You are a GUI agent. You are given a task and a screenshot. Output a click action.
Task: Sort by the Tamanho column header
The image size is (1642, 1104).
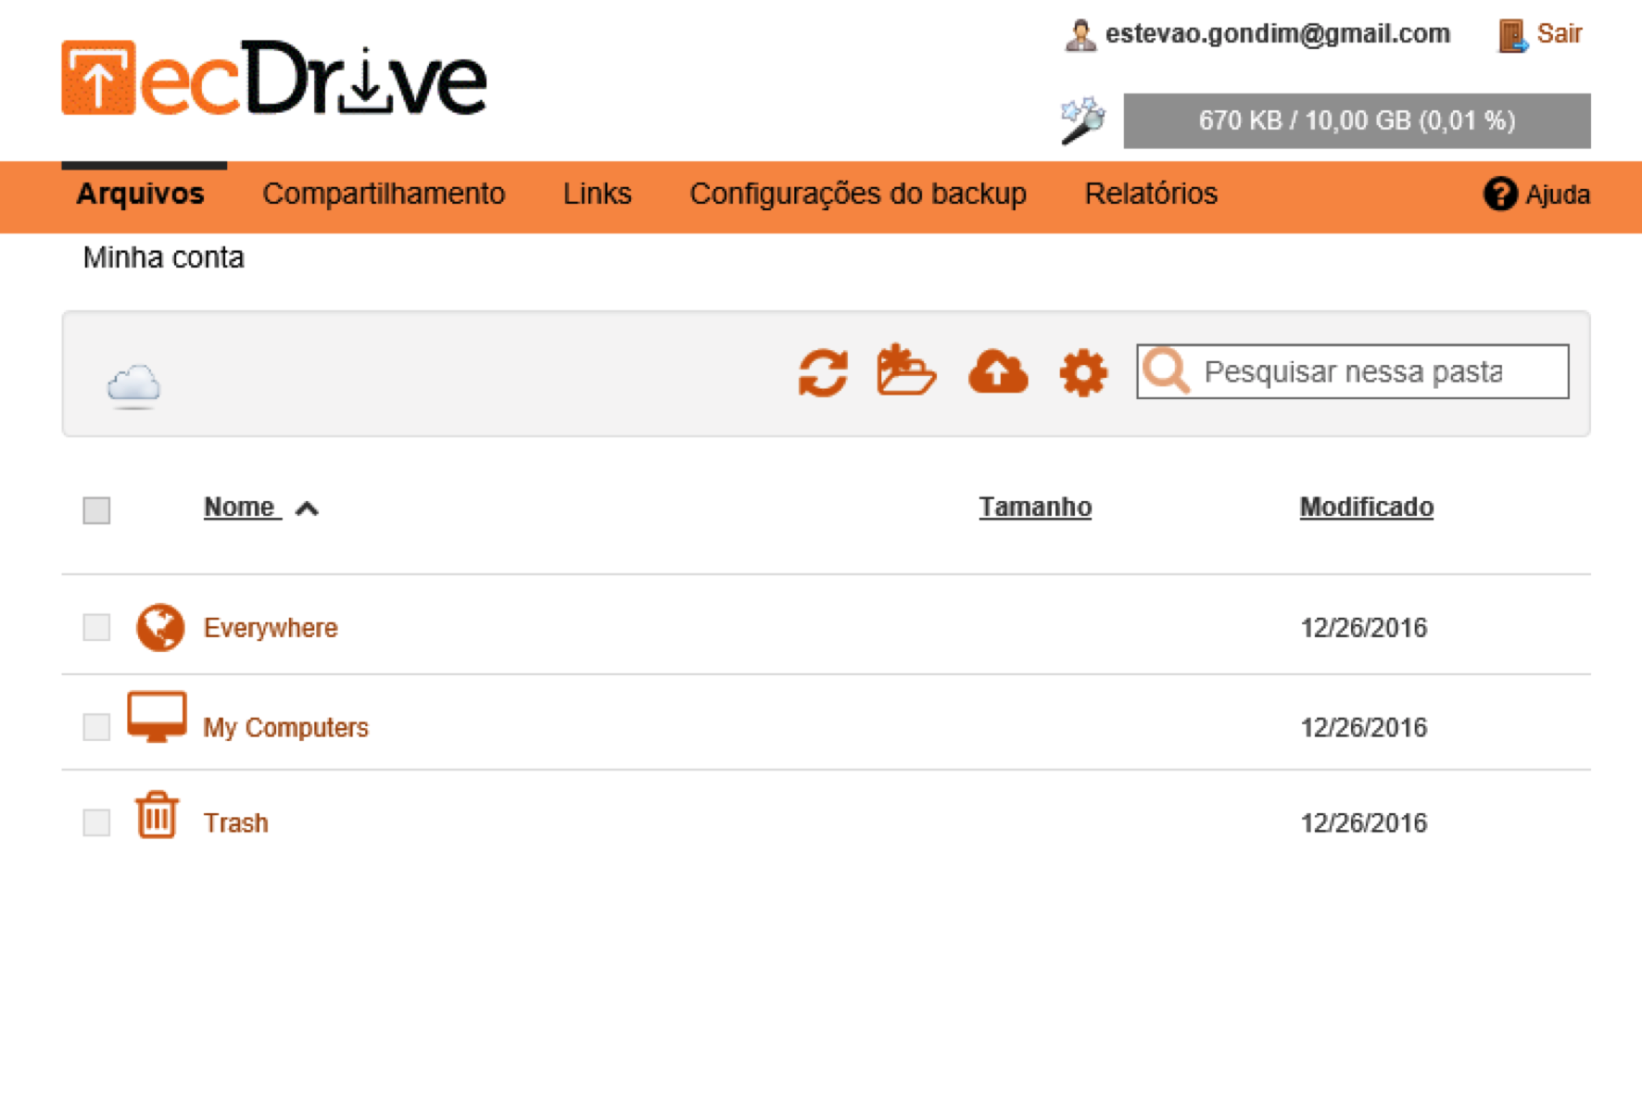[x=1035, y=508]
